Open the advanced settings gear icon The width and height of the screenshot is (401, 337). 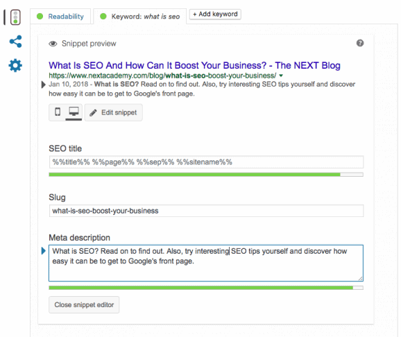[15, 65]
